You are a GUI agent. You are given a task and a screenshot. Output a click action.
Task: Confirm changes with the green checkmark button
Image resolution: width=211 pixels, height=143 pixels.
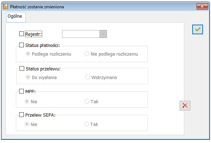(197, 29)
